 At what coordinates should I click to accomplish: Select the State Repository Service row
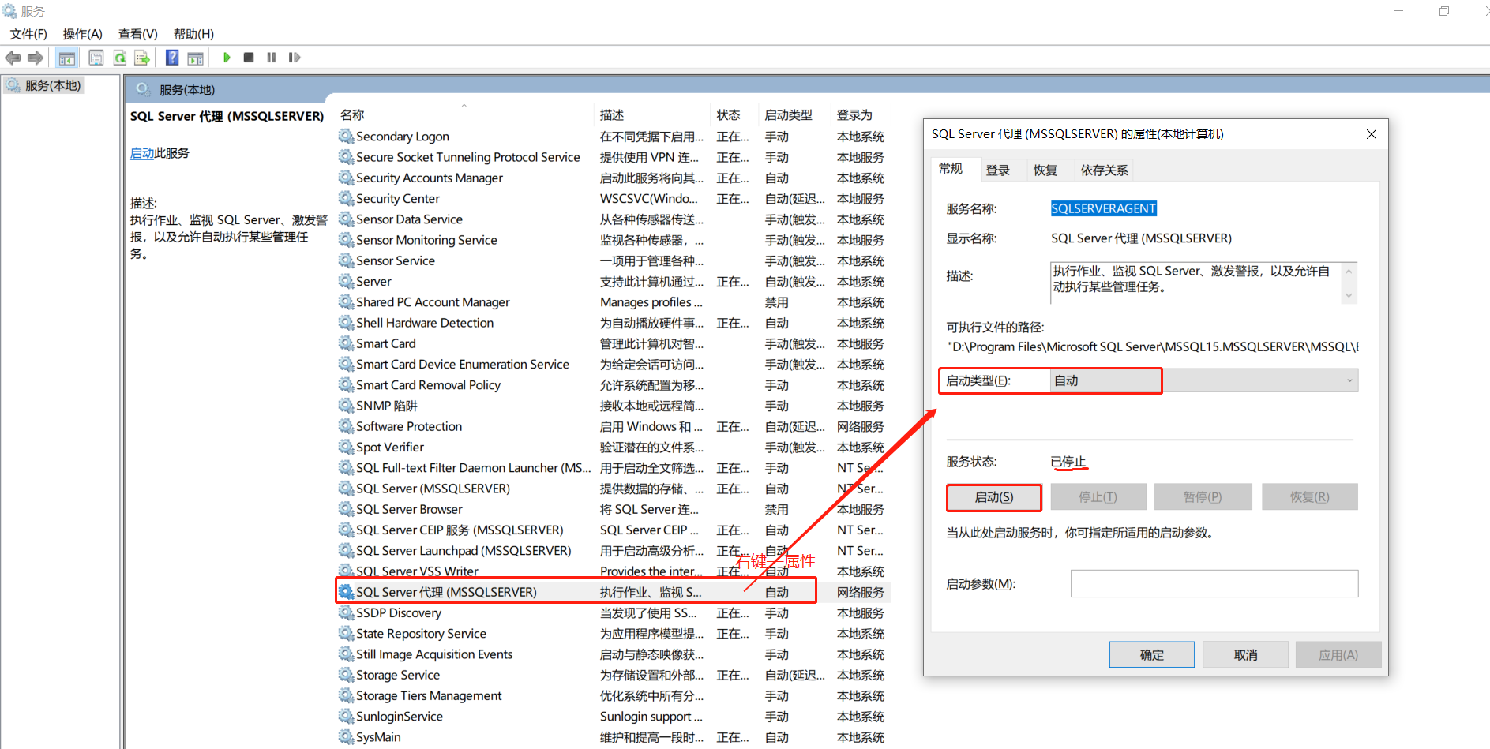coord(614,633)
